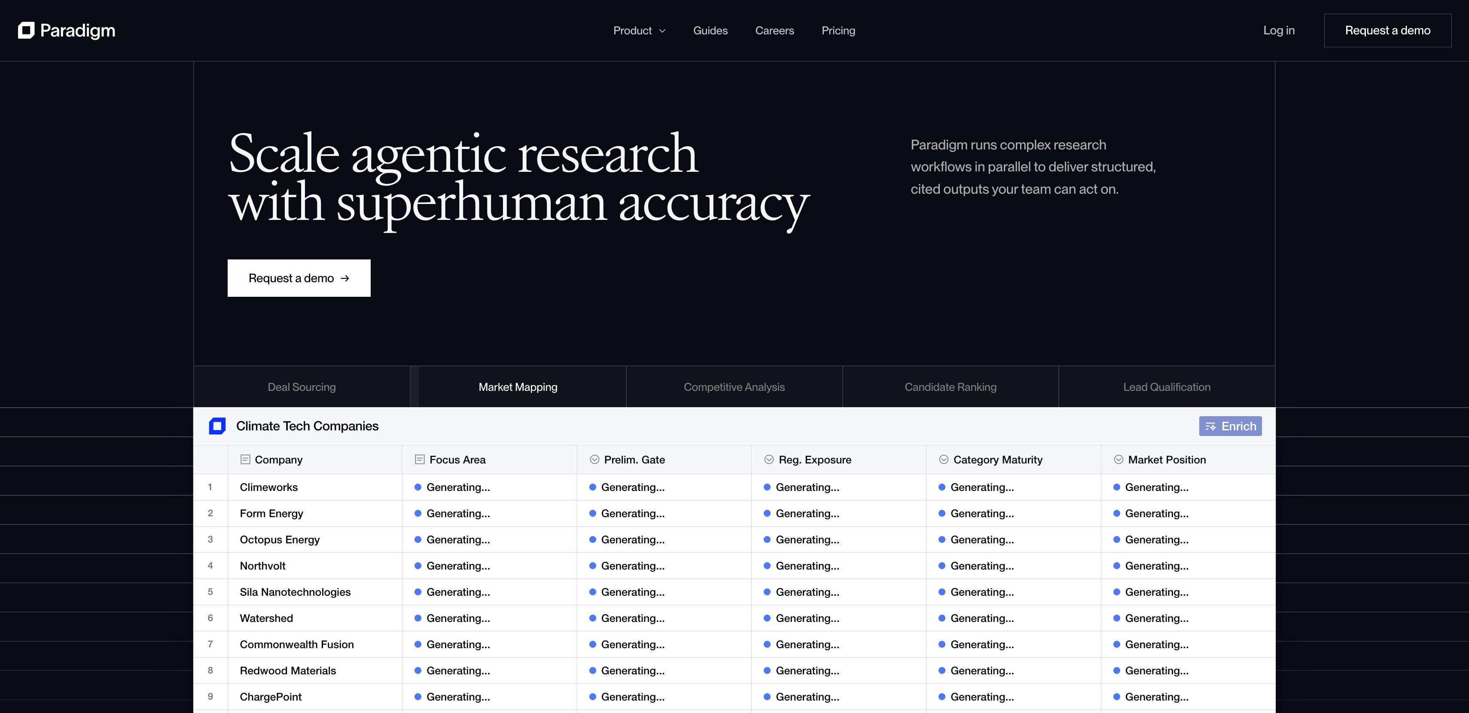The height and width of the screenshot is (713, 1469).
Task: Go to Careers in the top navigation
Action: click(774, 31)
